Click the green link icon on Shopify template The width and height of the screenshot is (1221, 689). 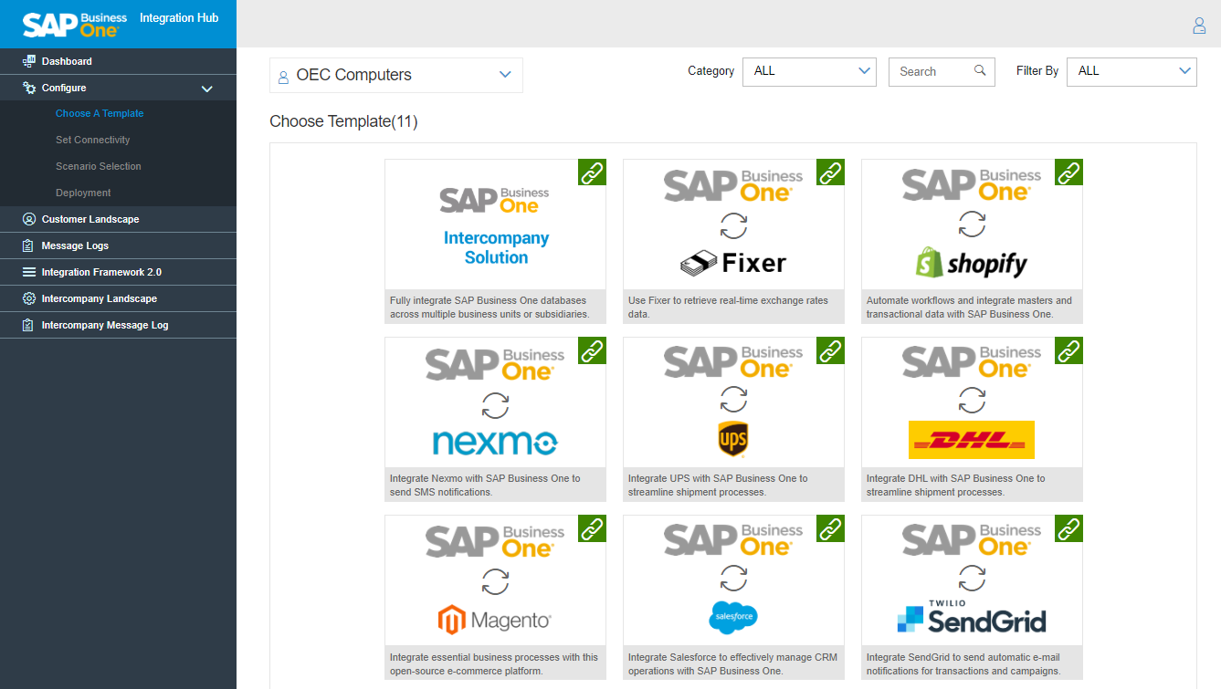tap(1068, 172)
